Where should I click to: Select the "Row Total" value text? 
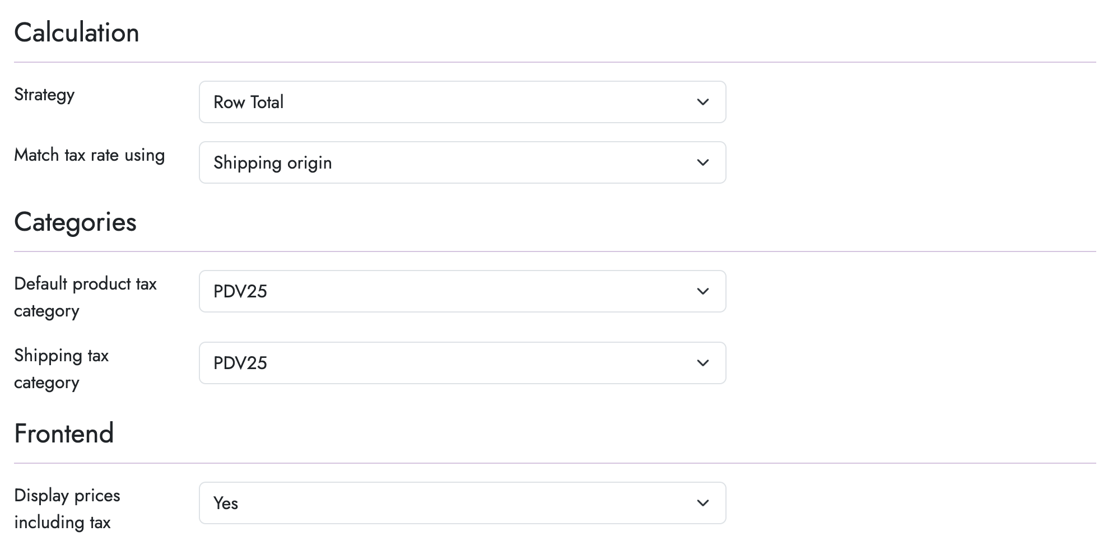pyautogui.click(x=249, y=102)
